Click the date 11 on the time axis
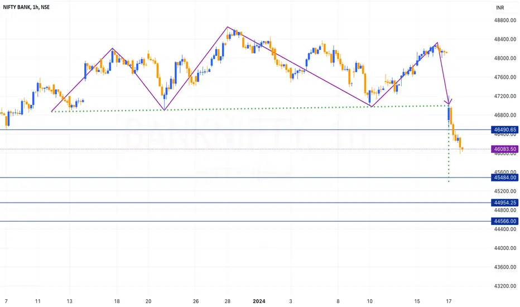 [38, 301]
